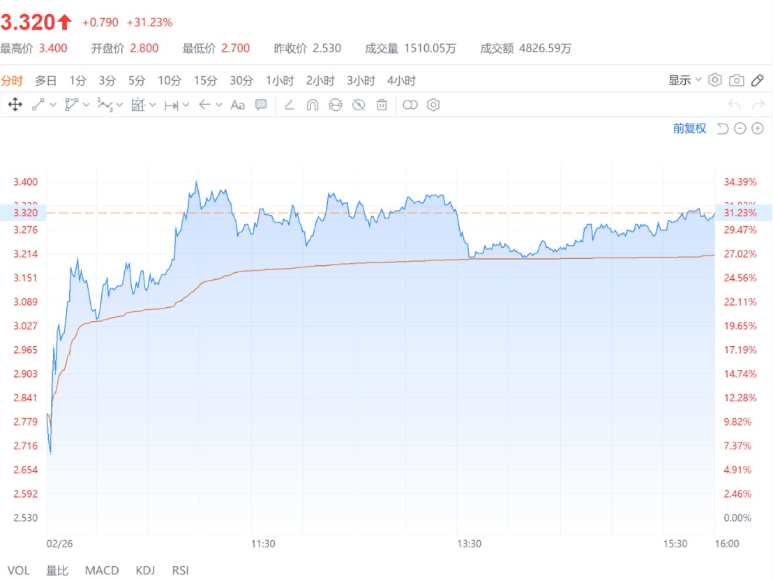Image resolution: width=773 pixels, height=580 pixels.
Task: Toggle hide-drawings crossed eye icon
Action: [x=359, y=105]
